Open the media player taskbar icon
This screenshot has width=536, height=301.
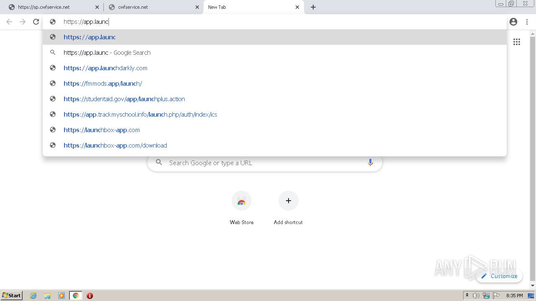point(62,296)
